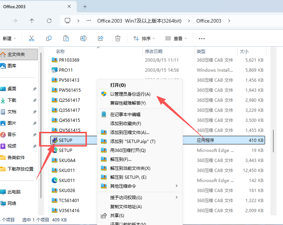Click the shield icon for Run as administrator
The width and height of the screenshot is (283, 225).
click(104, 94)
